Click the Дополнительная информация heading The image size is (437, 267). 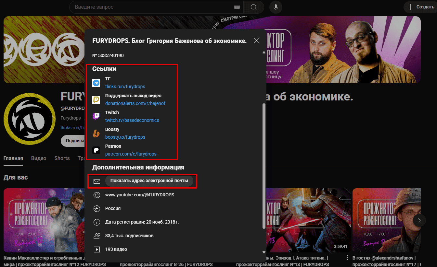pos(138,168)
